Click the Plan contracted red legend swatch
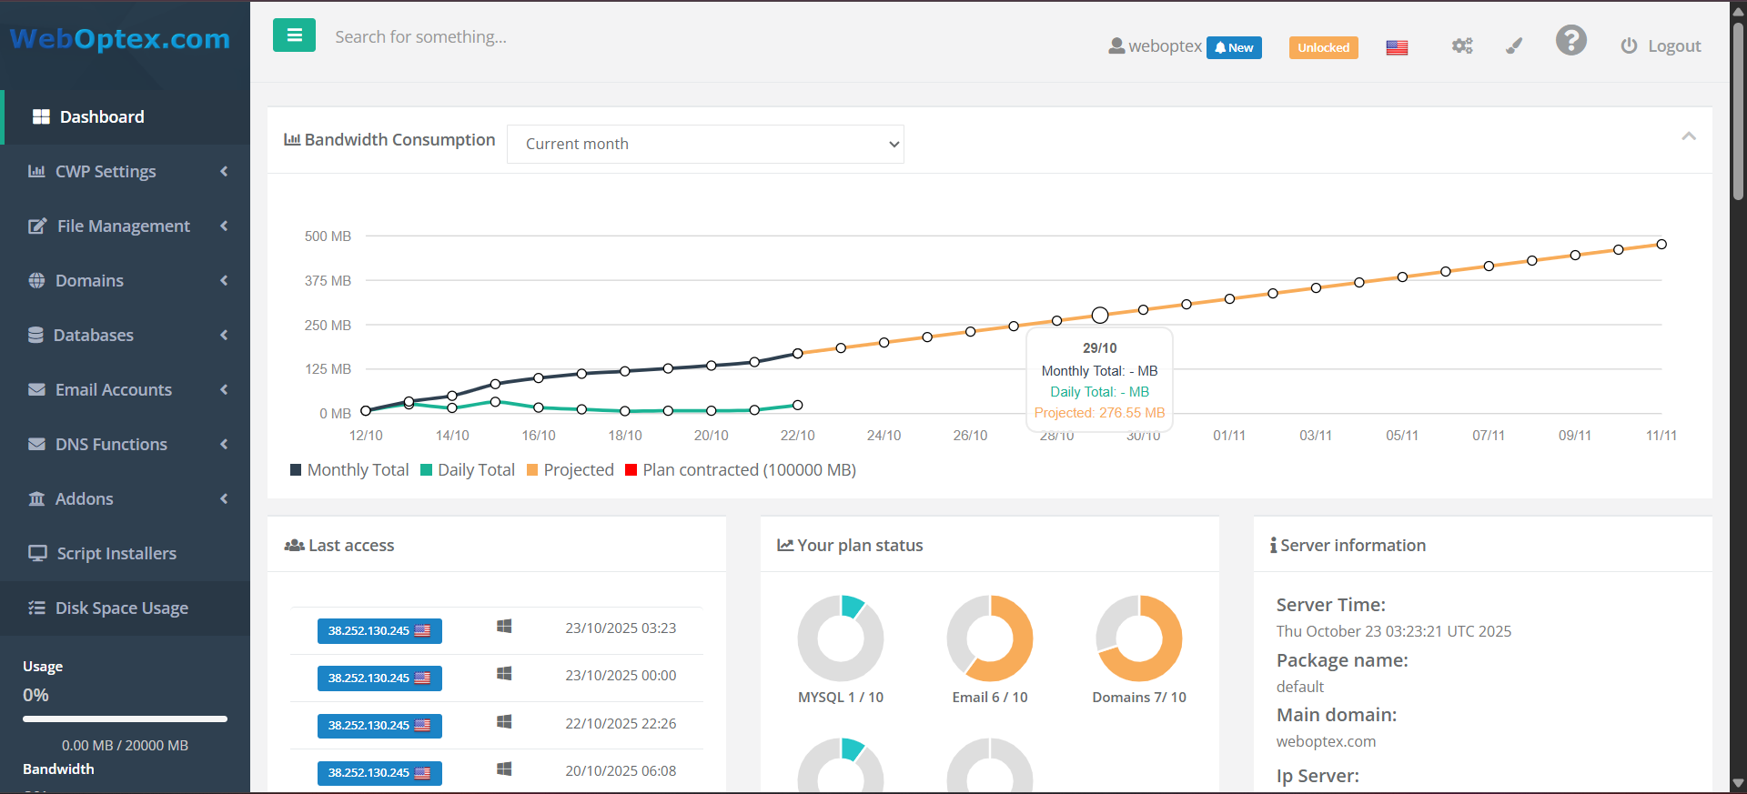The height and width of the screenshot is (794, 1747). tap(631, 470)
